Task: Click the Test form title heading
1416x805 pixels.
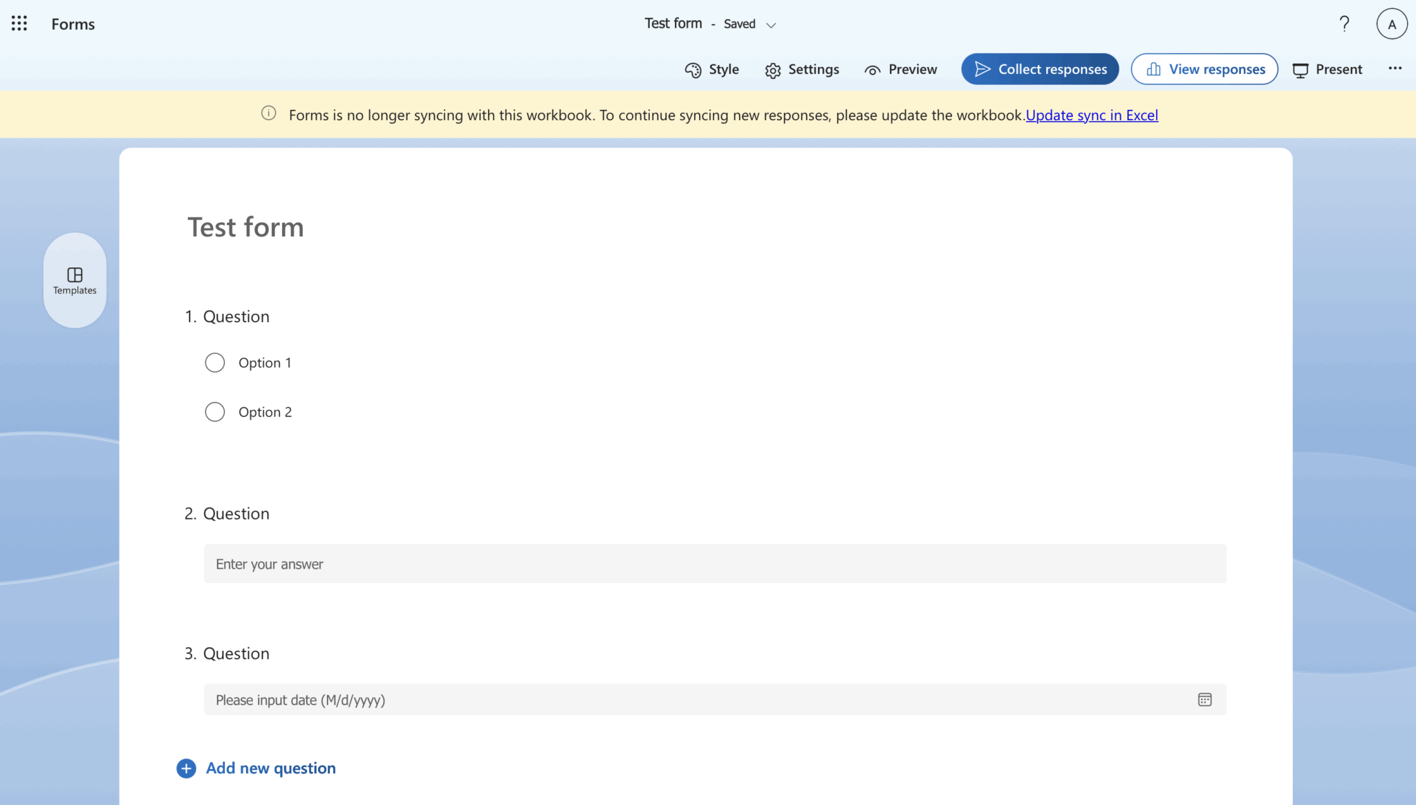Action: point(245,227)
